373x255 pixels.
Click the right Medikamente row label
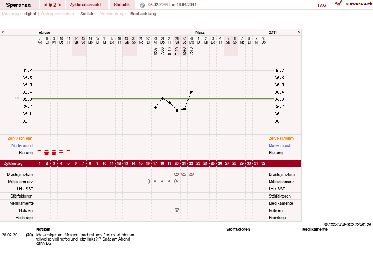[x=281, y=203]
